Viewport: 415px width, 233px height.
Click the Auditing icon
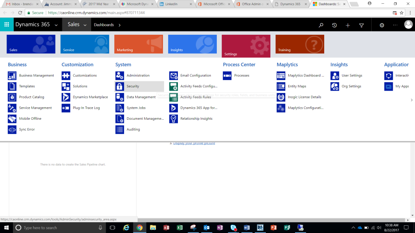point(120,129)
